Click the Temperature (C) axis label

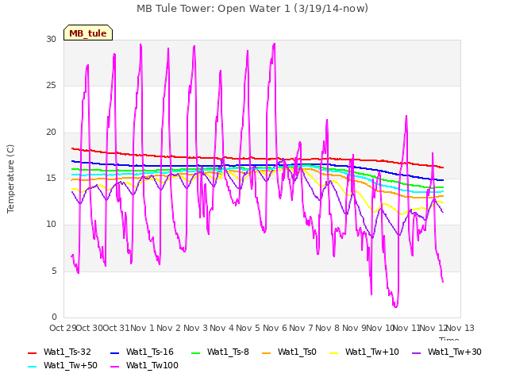(x=10, y=179)
